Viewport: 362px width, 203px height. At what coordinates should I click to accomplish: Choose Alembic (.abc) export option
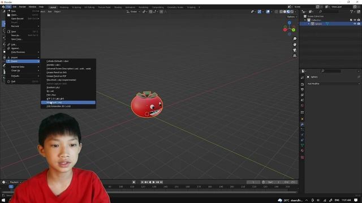[x=68, y=65]
